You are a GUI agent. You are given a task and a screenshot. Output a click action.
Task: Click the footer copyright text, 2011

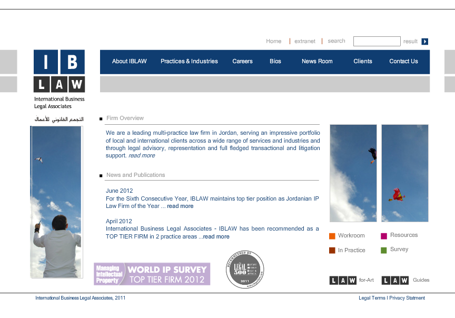pyautogui.click(x=81, y=298)
